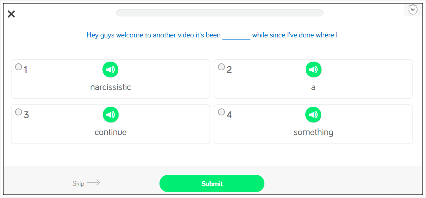Choose the answer text narcissistic

[x=111, y=87]
